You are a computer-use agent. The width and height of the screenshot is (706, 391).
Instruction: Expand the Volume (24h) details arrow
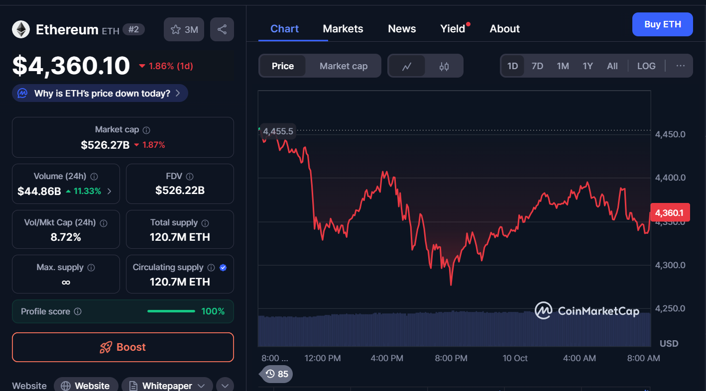tap(110, 191)
